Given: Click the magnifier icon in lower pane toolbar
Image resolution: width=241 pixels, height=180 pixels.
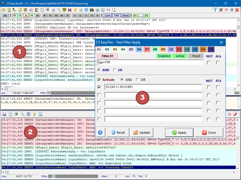Looking at the screenshot, I should pos(23,114).
